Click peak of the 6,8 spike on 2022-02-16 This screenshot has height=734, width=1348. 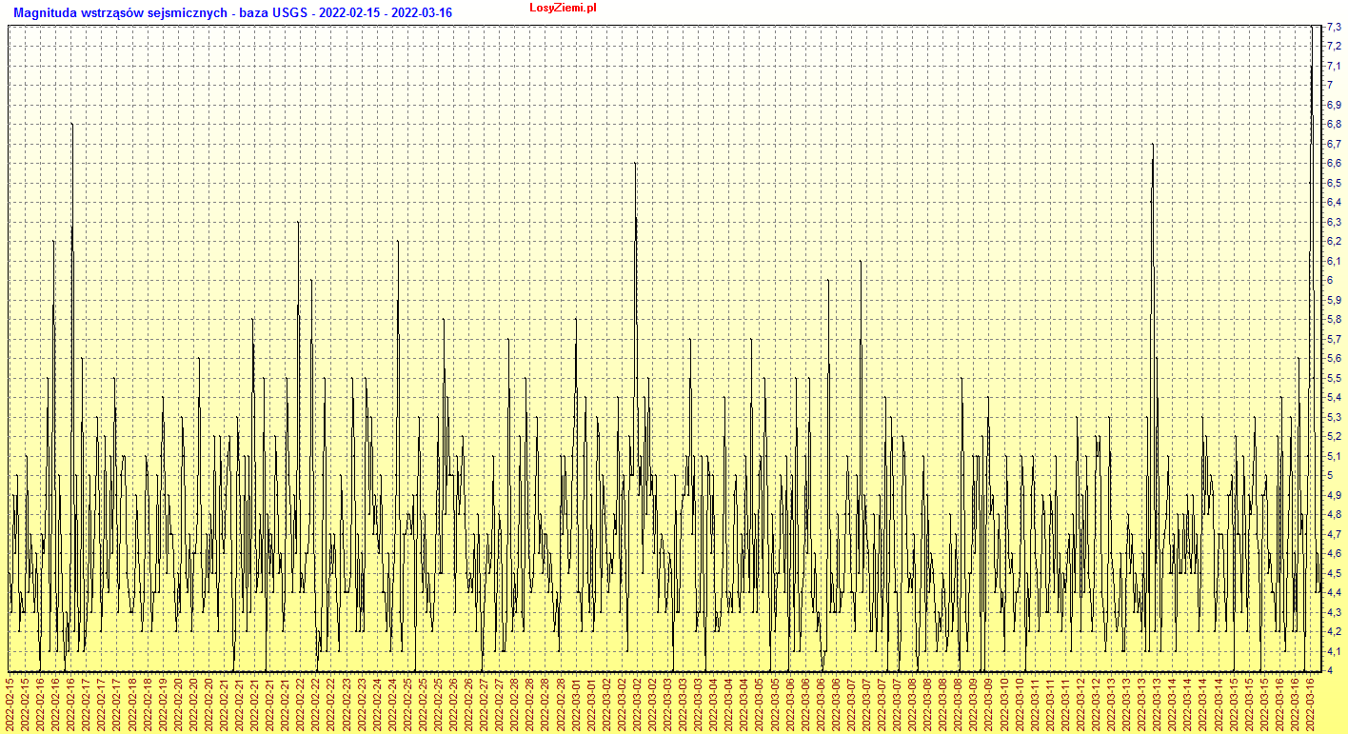pos(72,125)
